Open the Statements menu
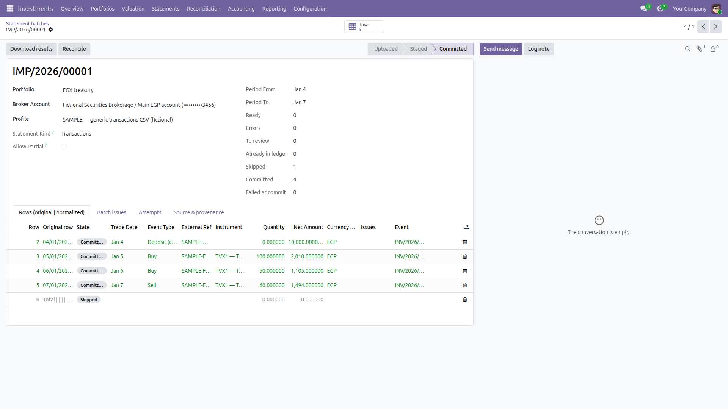 pos(165,8)
